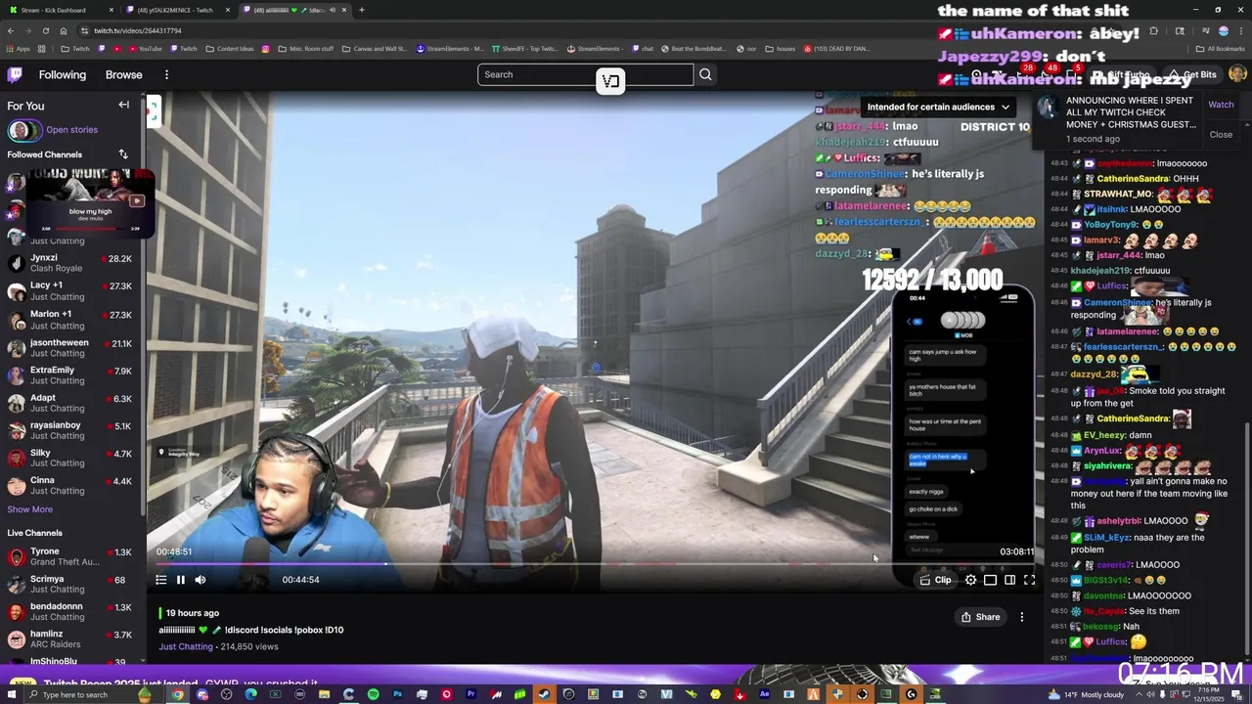Pause the video playback
The width and height of the screenshot is (1252, 704).
tap(181, 580)
